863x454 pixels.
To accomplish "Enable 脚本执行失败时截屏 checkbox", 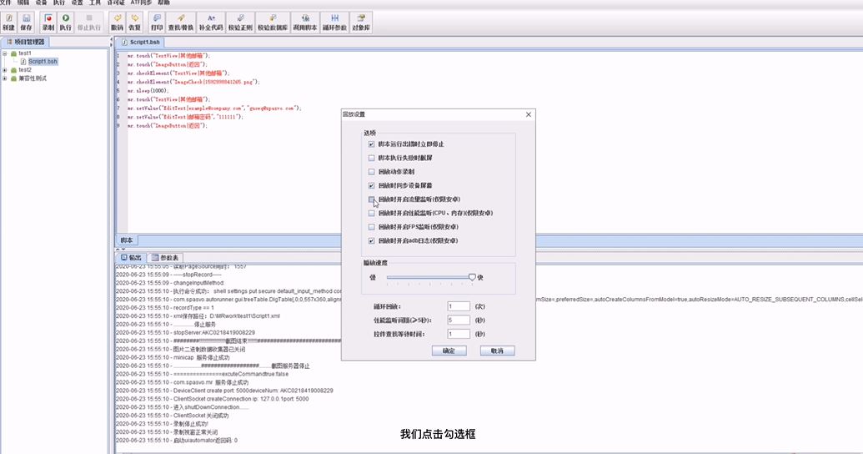I will [x=372, y=158].
